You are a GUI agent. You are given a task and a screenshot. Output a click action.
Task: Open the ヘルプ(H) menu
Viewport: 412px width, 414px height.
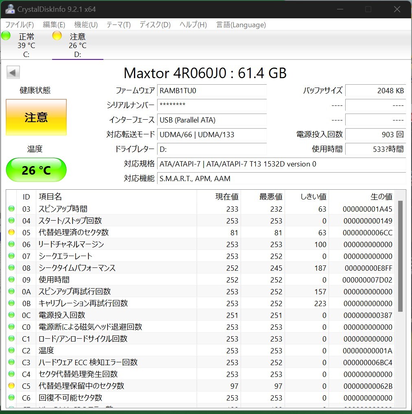point(192,25)
